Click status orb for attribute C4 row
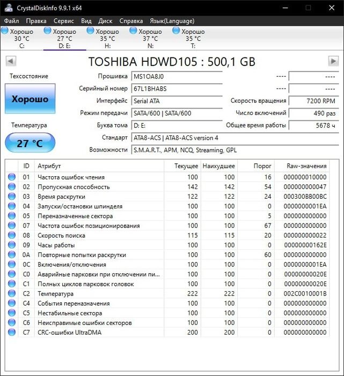The height and width of the screenshot is (376, 344). coord(12,303)
